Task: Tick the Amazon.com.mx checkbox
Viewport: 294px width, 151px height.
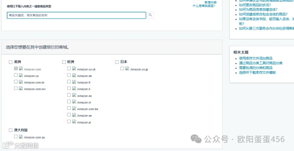Action: (x=16, y=88)
